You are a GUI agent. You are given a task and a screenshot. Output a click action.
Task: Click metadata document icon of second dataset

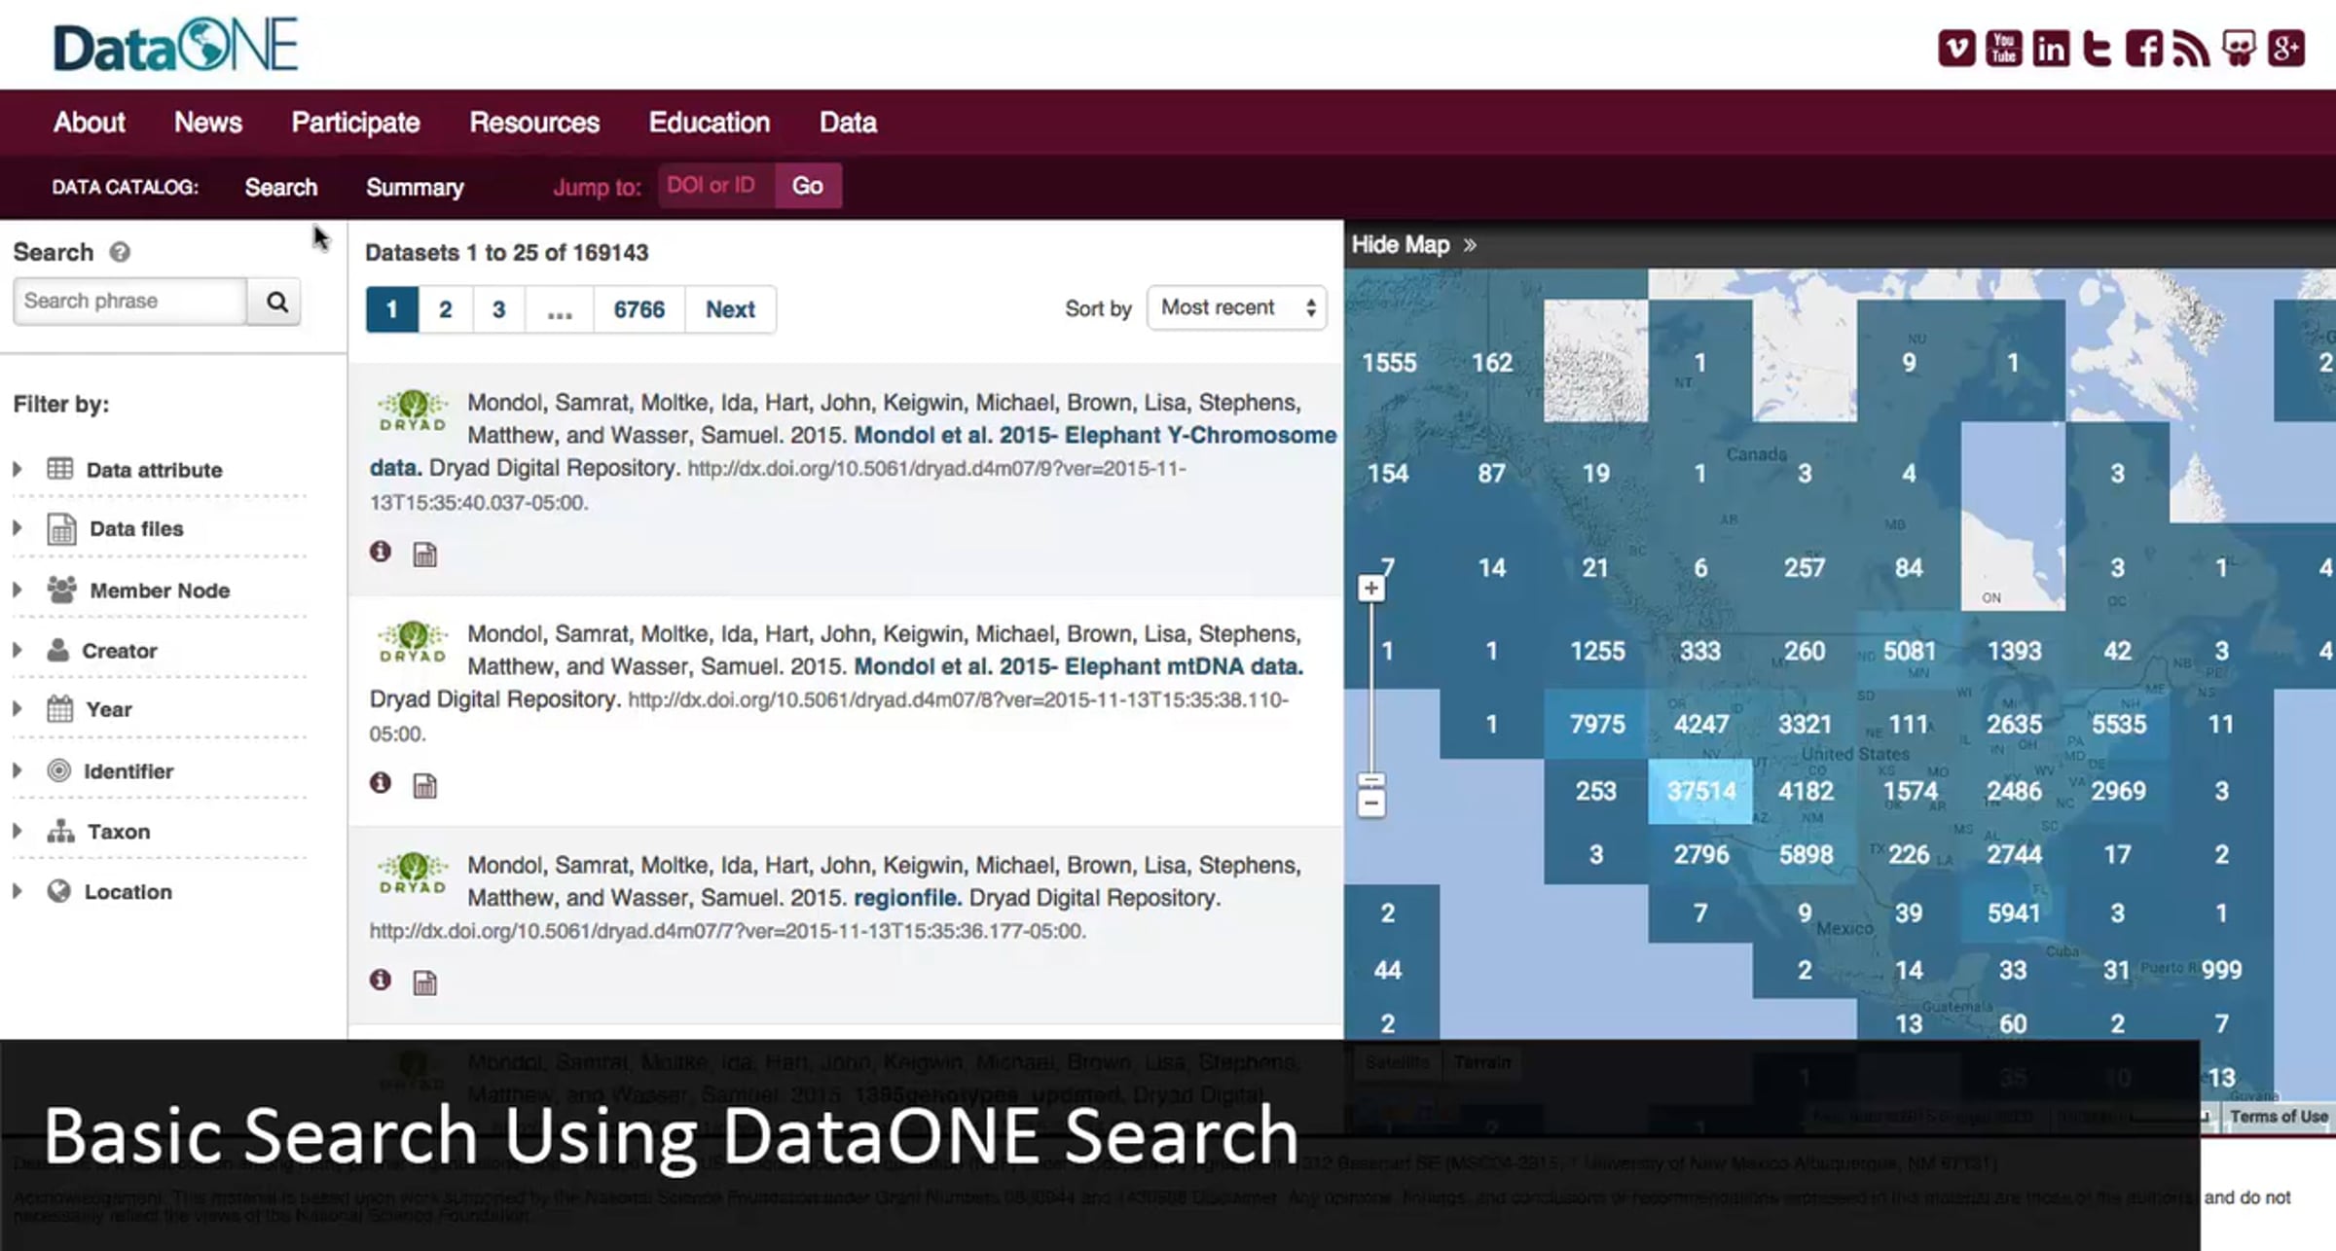(x=425, y=786)
